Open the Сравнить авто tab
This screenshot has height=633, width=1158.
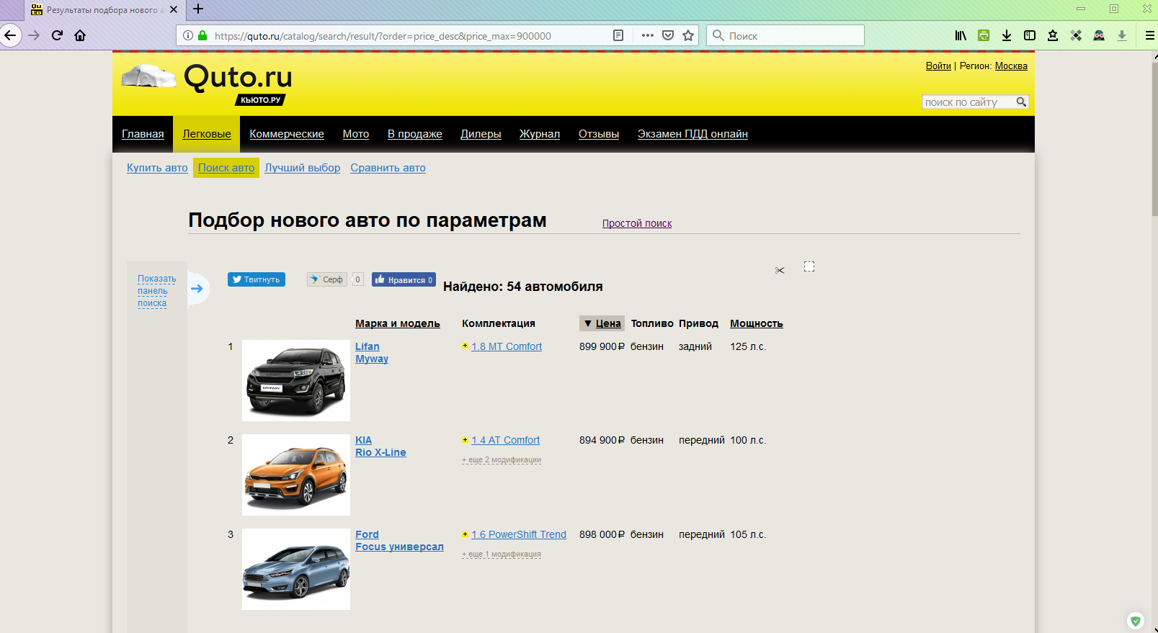[388, 168]
